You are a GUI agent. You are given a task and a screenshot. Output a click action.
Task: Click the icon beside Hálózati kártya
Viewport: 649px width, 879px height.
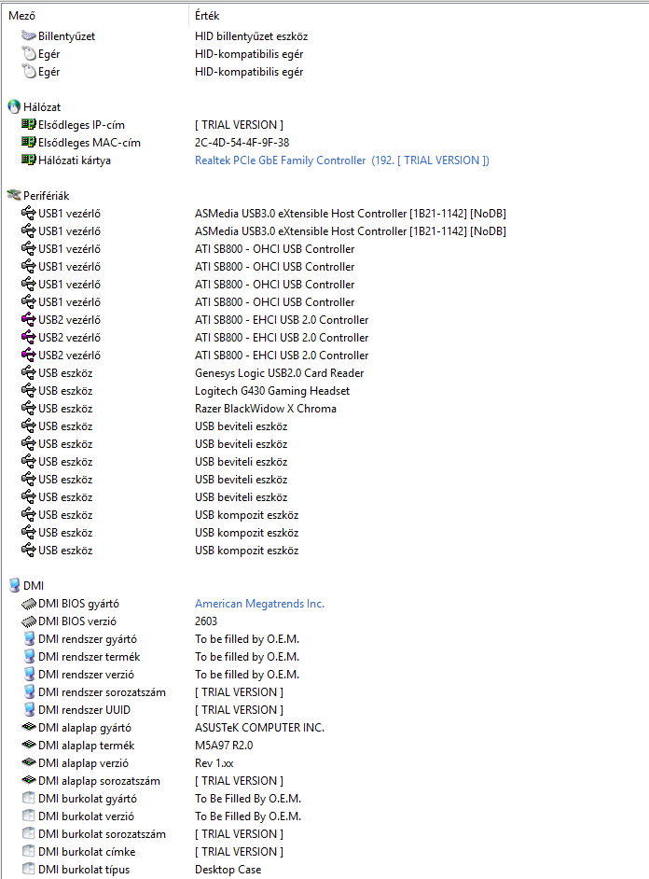pos(29,160)
